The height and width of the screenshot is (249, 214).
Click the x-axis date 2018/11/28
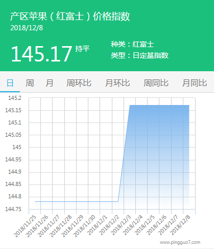[x=61, y=226]
